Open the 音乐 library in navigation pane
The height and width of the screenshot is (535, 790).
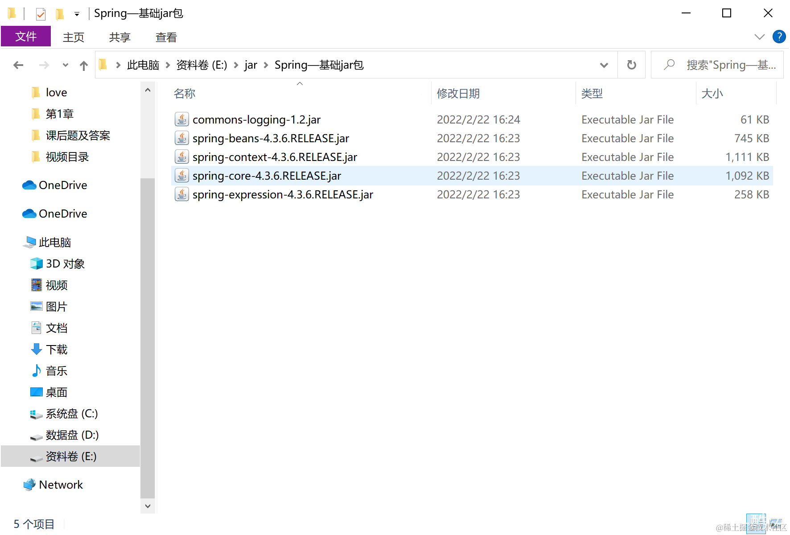point(56,371)
